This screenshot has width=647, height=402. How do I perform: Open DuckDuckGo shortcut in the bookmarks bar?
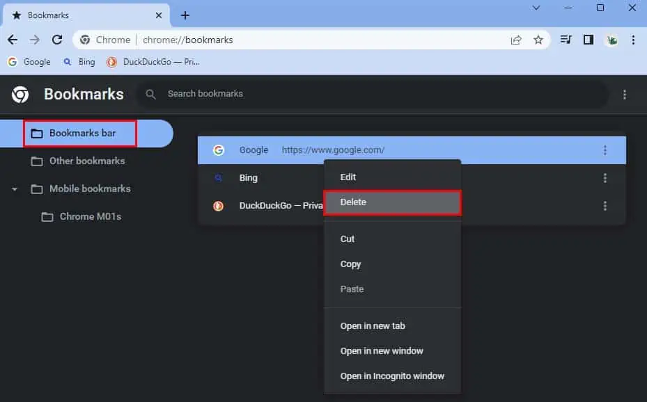(153, 62)
